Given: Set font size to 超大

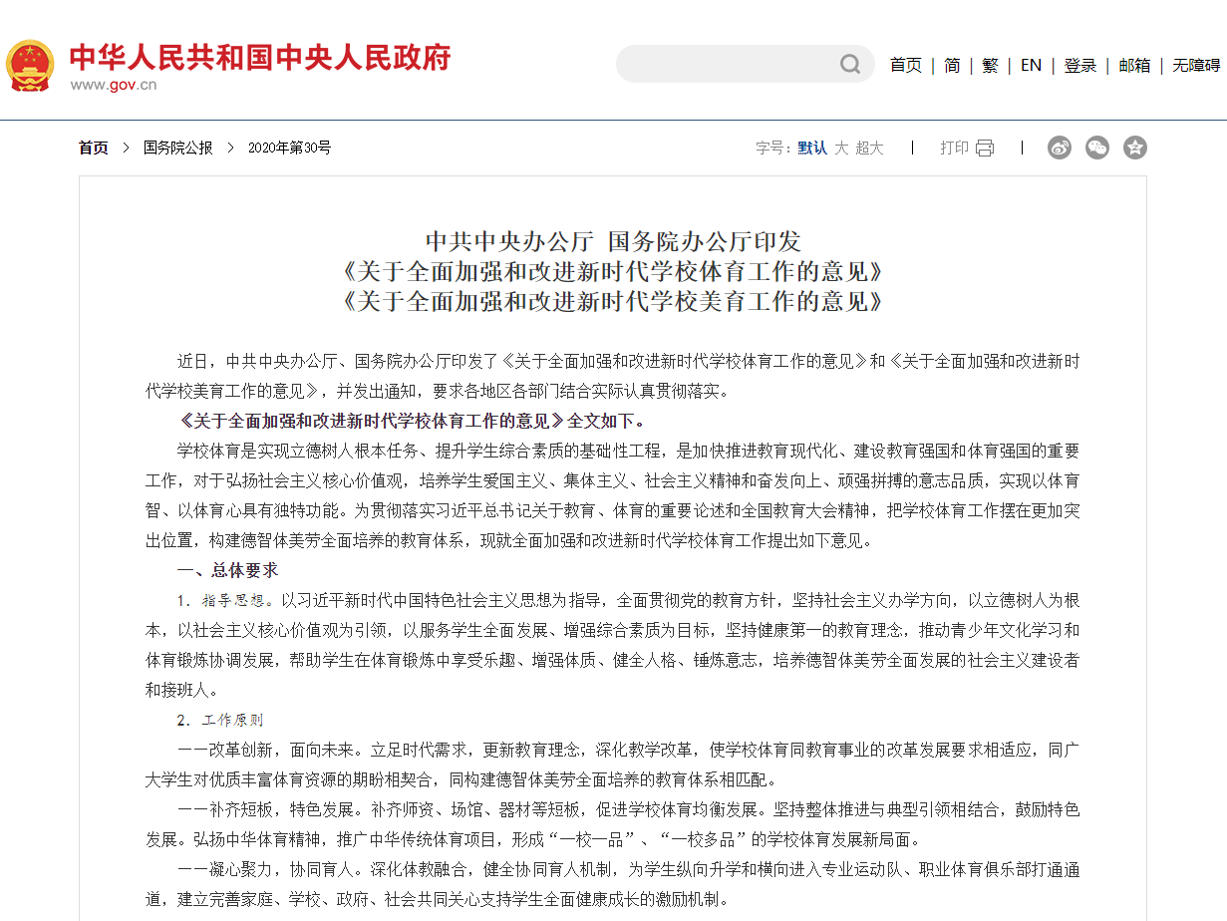Looking at the screenshot, I should [x=869, y=148].
